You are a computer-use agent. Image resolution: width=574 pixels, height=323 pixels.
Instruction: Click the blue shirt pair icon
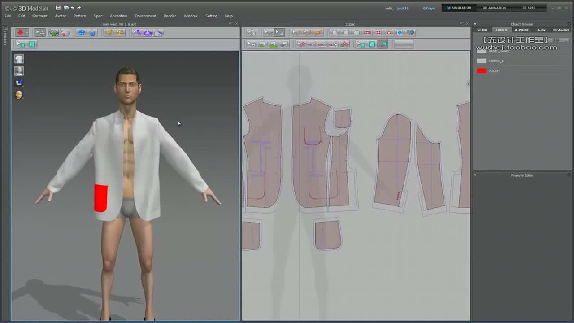point(82,32)
